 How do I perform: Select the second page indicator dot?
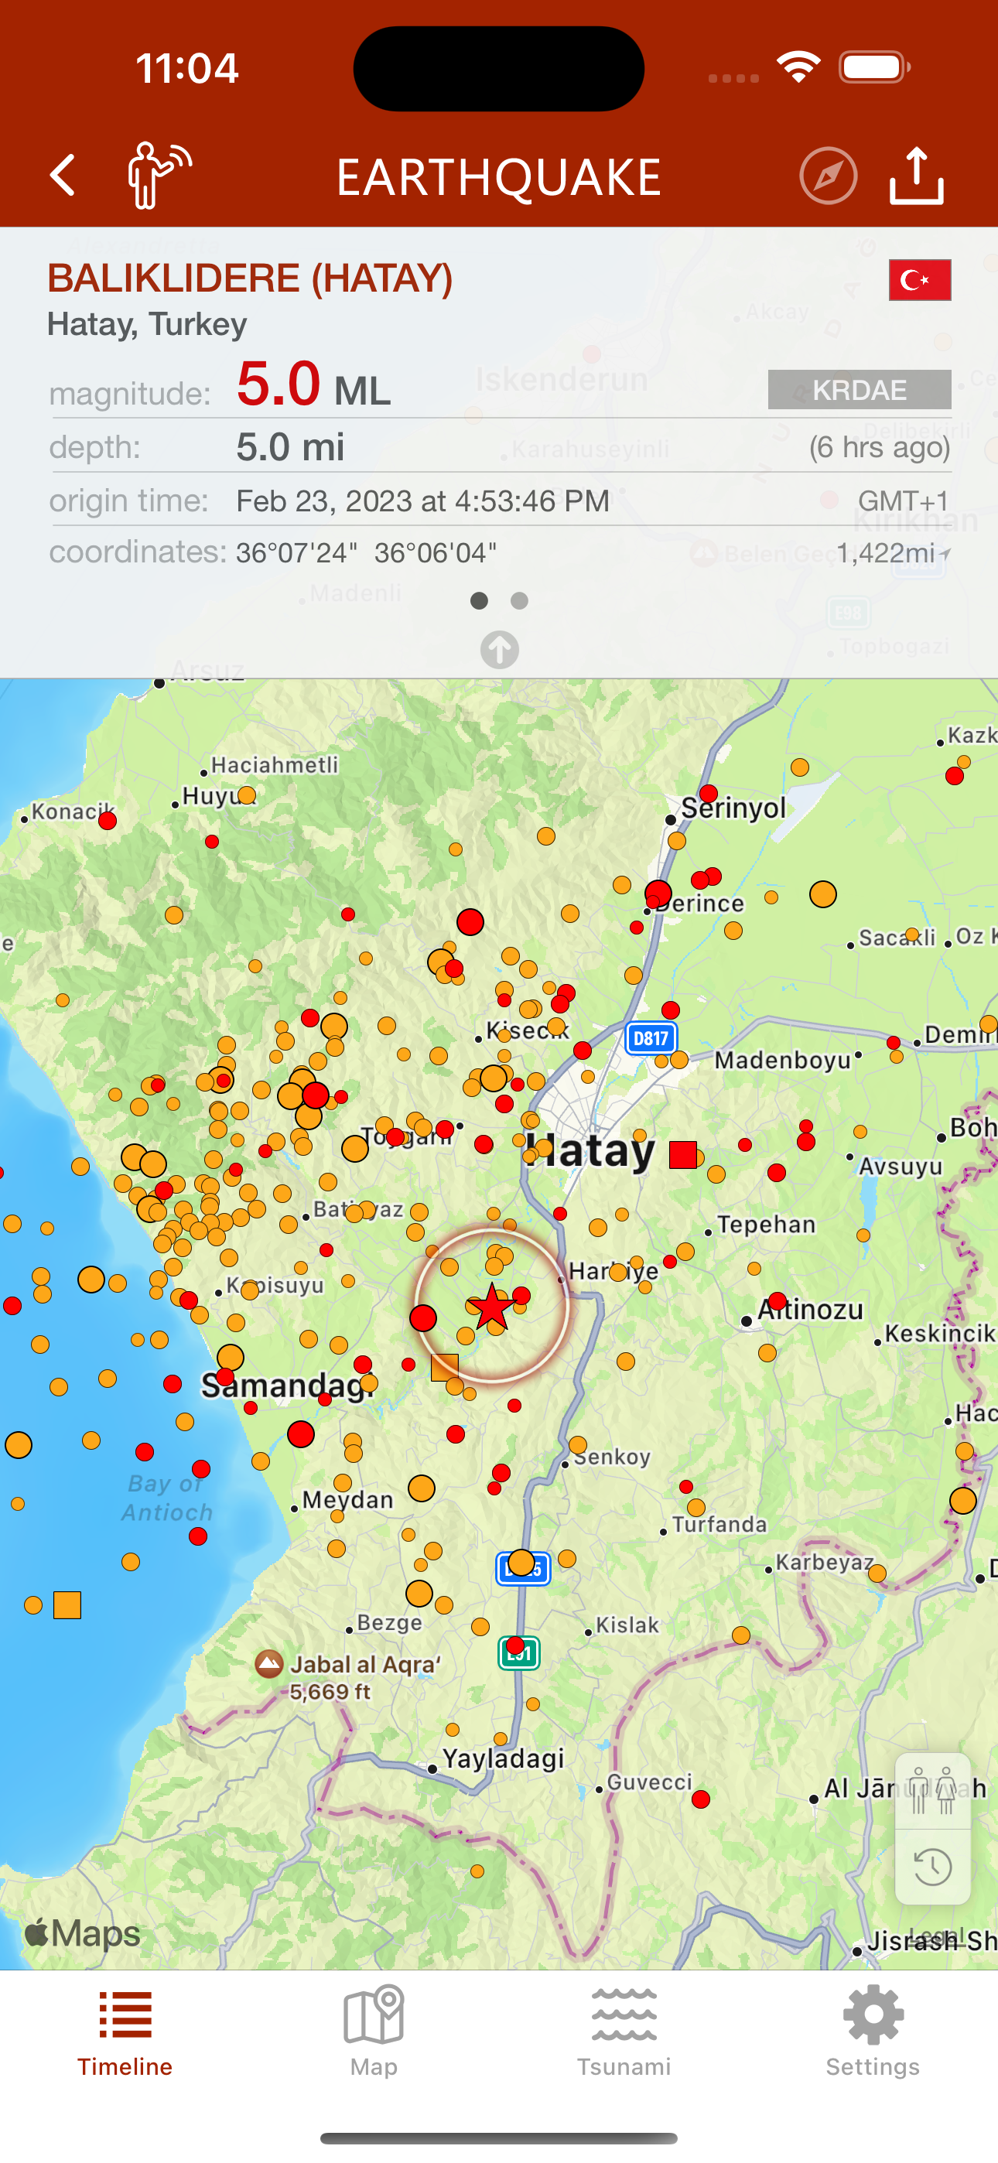[519, 600]
